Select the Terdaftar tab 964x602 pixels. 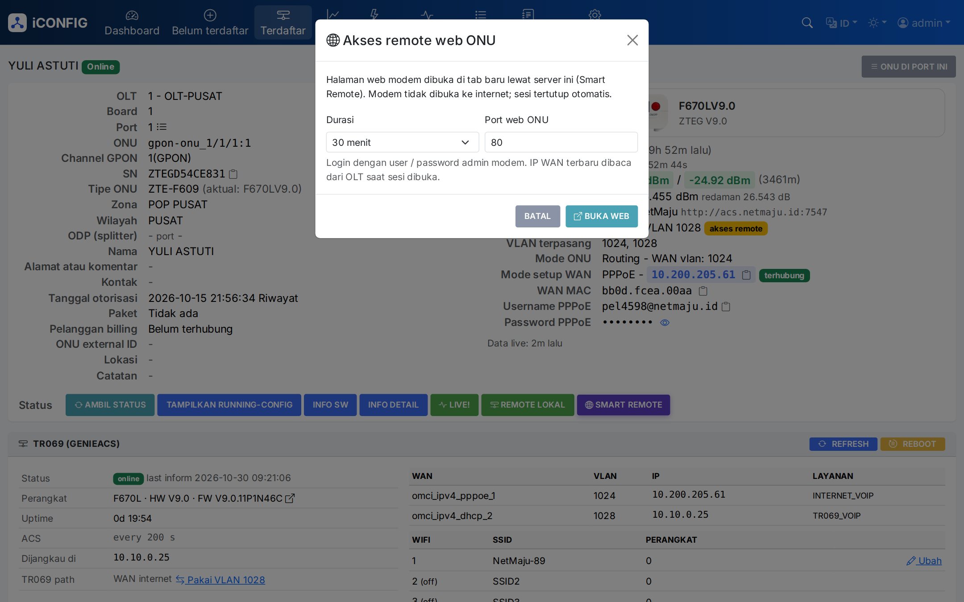[x=283, y=22]
